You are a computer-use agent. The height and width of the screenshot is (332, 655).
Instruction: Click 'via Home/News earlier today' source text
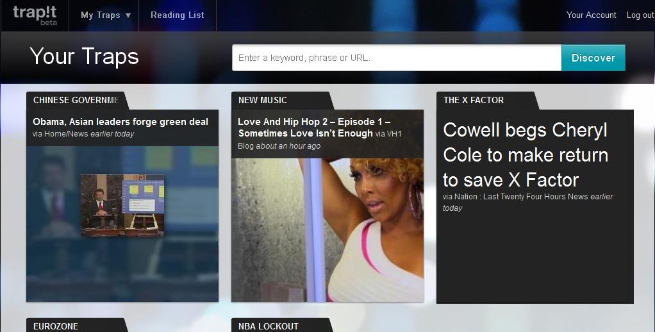point(83,134)
